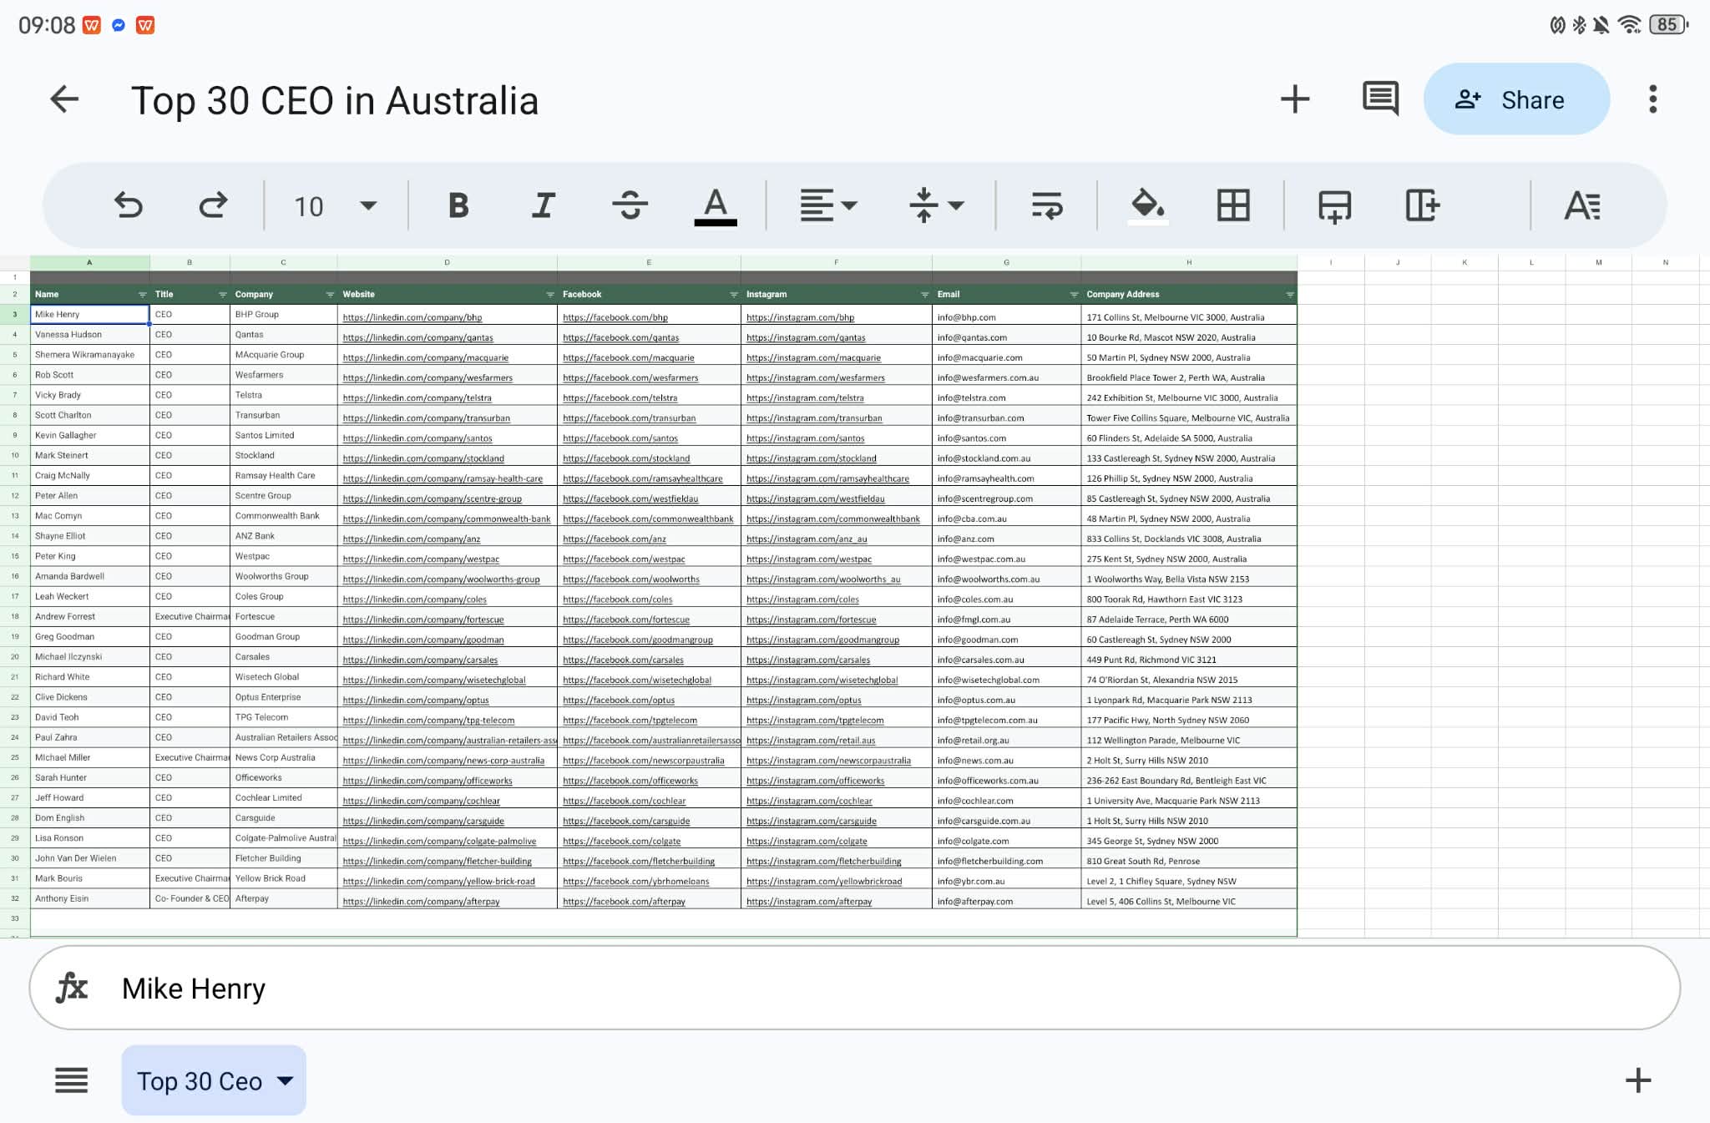Open the text formatting panel icon

[x=1582, y=205]
